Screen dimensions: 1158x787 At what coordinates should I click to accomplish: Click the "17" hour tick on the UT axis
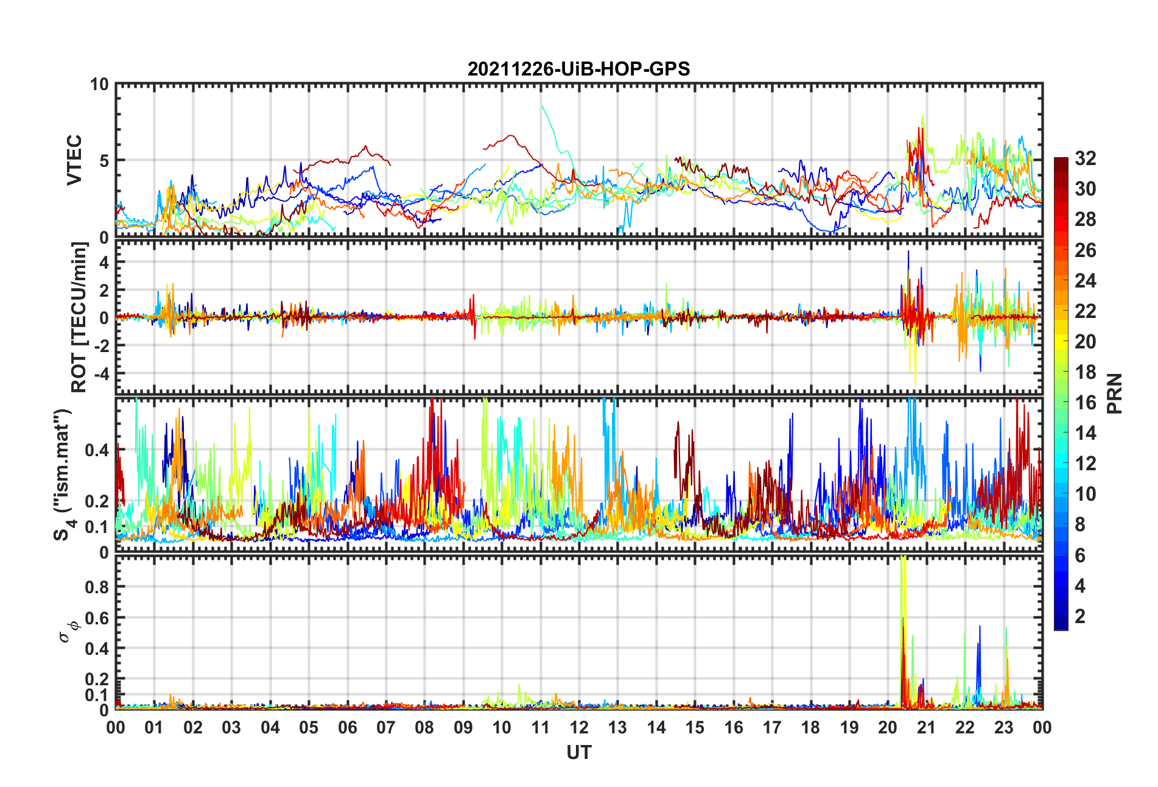click(x=772, y=727)
